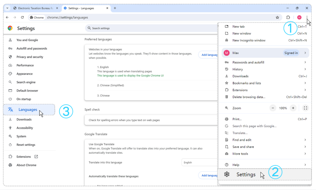Click the Search settings field
This screenshot has width=316, height=190.
click(x=151, y=28)
